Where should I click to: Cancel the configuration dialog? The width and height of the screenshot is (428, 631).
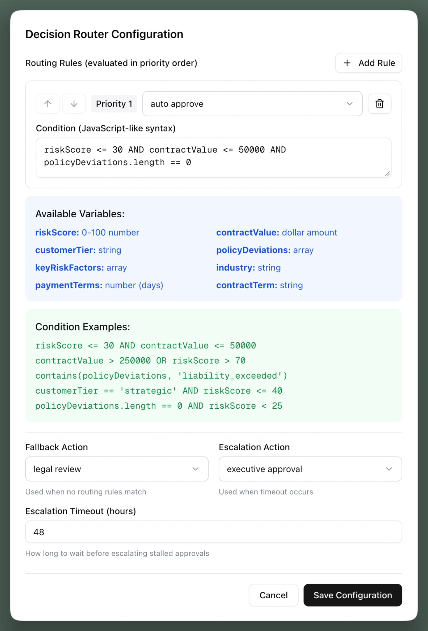point(273,595)
